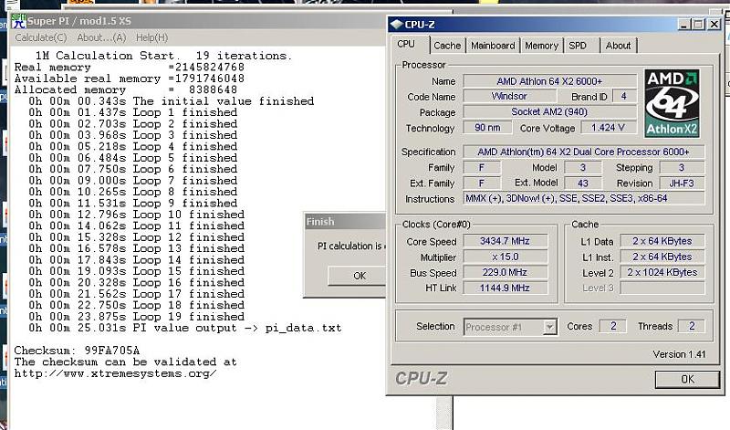Click the Revision value JH-F3
This screenshot has height=430, width=730.
pos(682,184)
